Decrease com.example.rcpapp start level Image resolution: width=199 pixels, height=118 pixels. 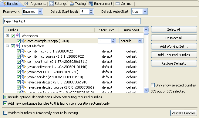tap(113, 42)
